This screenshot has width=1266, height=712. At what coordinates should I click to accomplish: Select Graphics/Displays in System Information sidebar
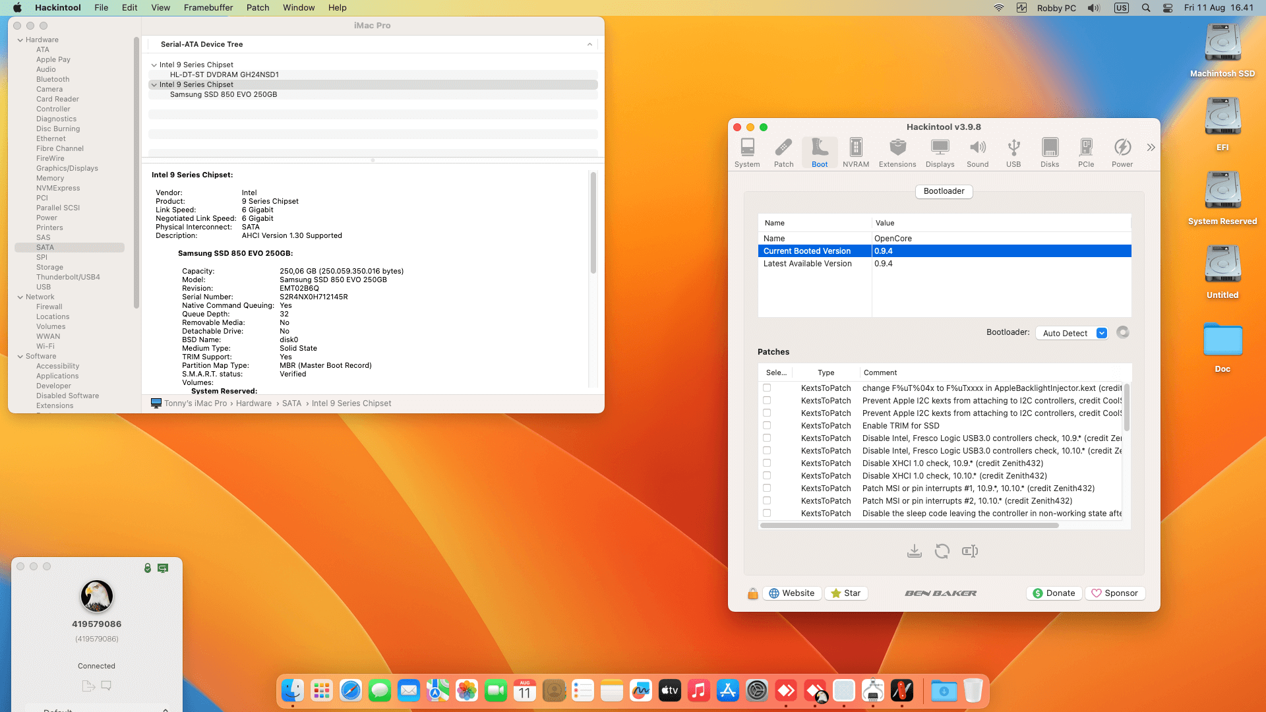[x=67, y=169]
